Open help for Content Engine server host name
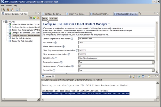 72,39
